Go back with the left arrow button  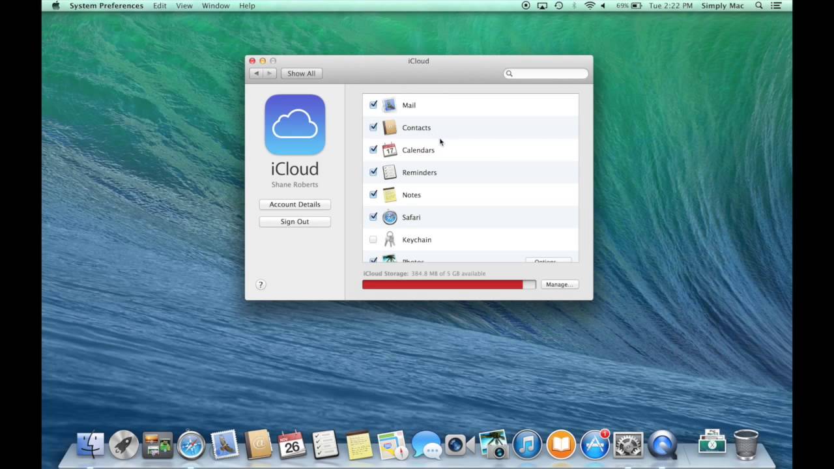[x=256, y=74]
